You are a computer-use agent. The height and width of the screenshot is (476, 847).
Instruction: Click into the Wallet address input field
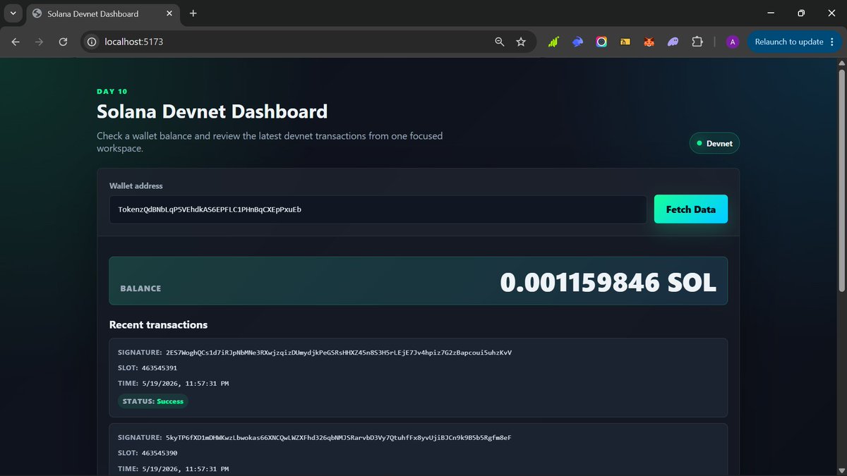(378, 209)
